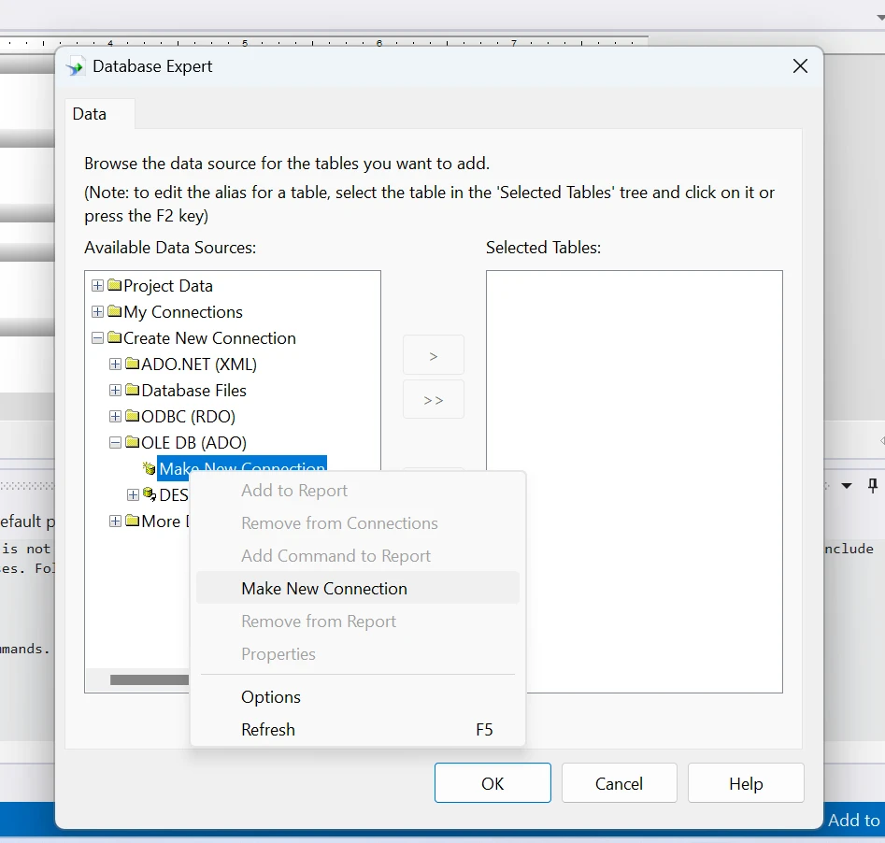The image size is (885, 843).
Task: Collapse the Create New Connection node
Action: [97, 338]
